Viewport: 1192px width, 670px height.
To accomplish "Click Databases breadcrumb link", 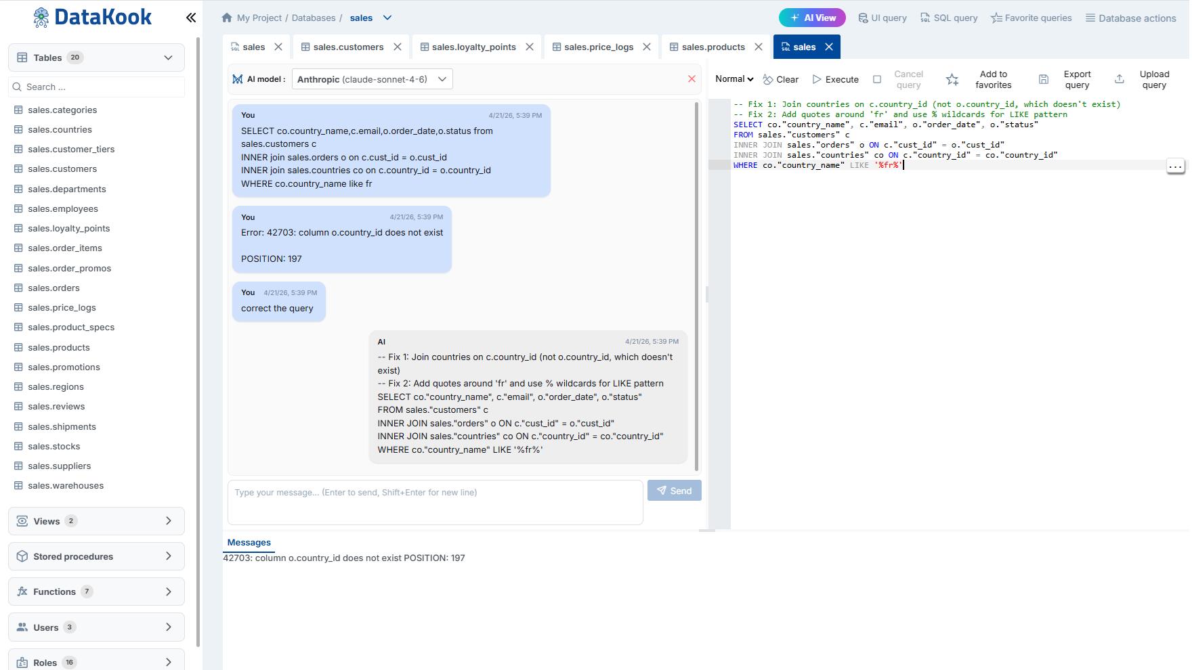I will coord(314,18).
